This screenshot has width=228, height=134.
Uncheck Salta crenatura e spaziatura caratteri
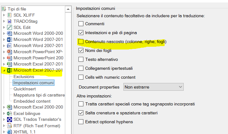coord(81,113)
